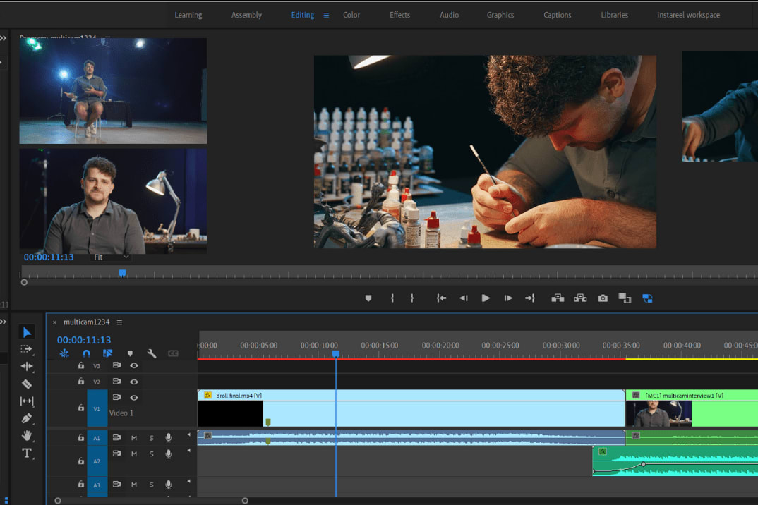Toggle snap in timeline magnet icon
Screen dimensions: 758x505
click(86, 353)
